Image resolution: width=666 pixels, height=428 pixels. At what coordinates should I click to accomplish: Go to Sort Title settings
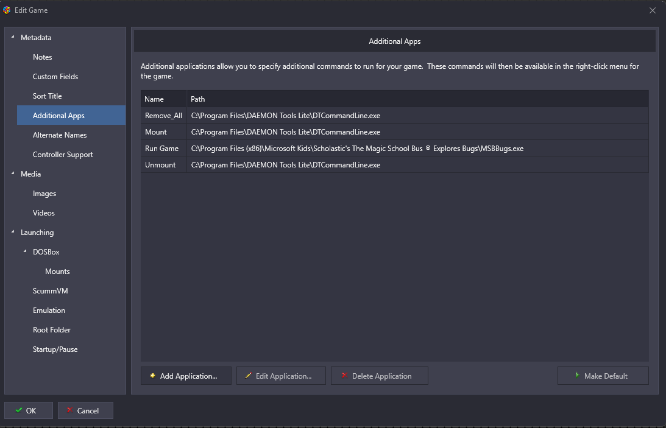(47, 96)
